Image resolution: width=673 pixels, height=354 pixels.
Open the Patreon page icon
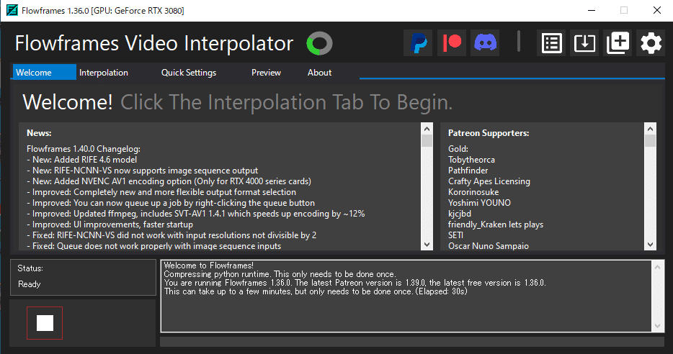[452, 43]
